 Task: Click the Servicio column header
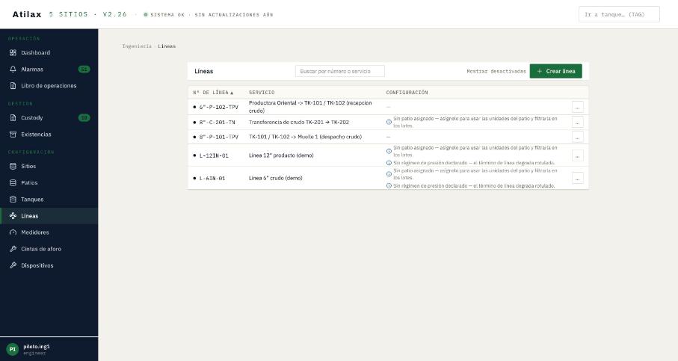point(262,93)
